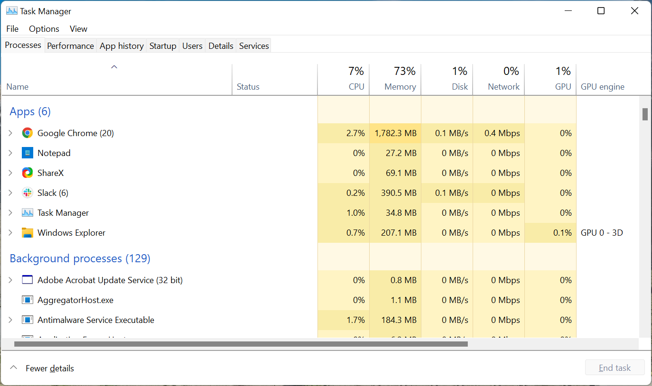The height and width of the screenshot is (386, 652).
Task: Click Chrome memory value 1,782.3 MB
Action: 395,133
